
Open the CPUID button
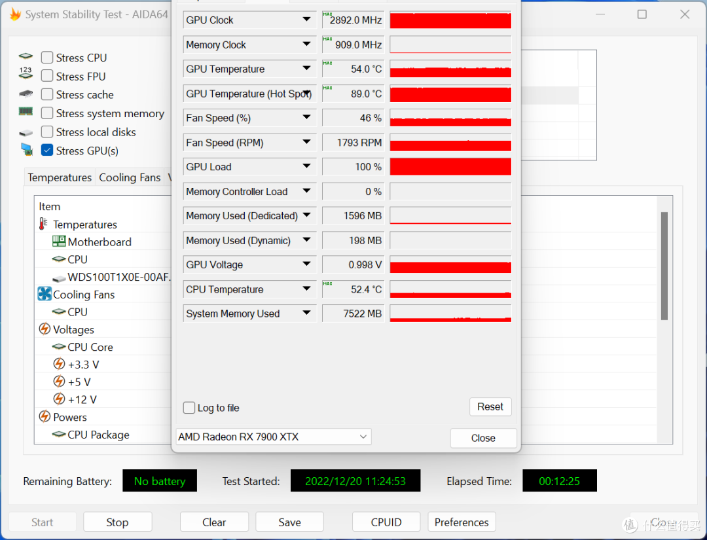[x=386, y=522]
